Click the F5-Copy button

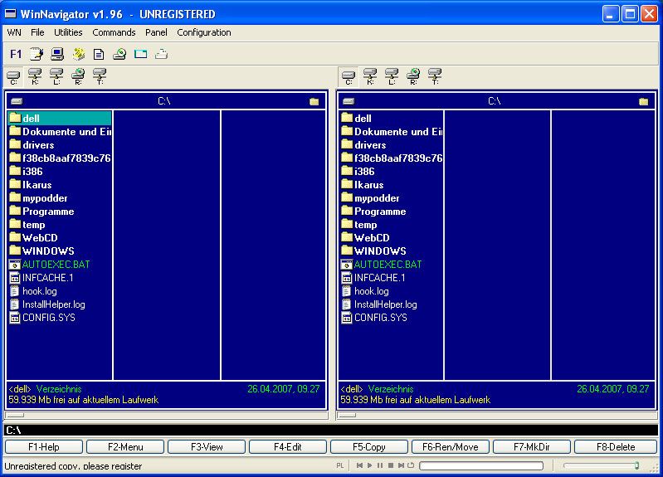point(369,447)
